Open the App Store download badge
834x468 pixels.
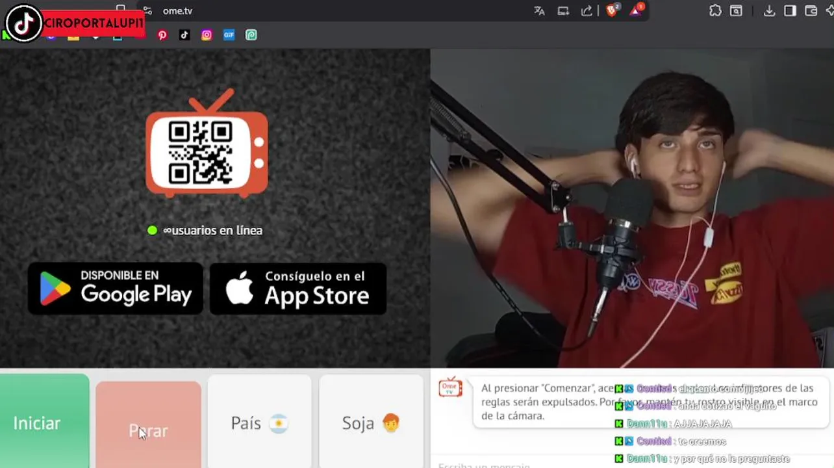(x=298, y=289)
